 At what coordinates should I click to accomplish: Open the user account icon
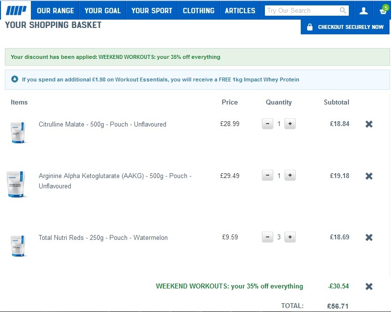pyautogui.click(x=364, y=10)
